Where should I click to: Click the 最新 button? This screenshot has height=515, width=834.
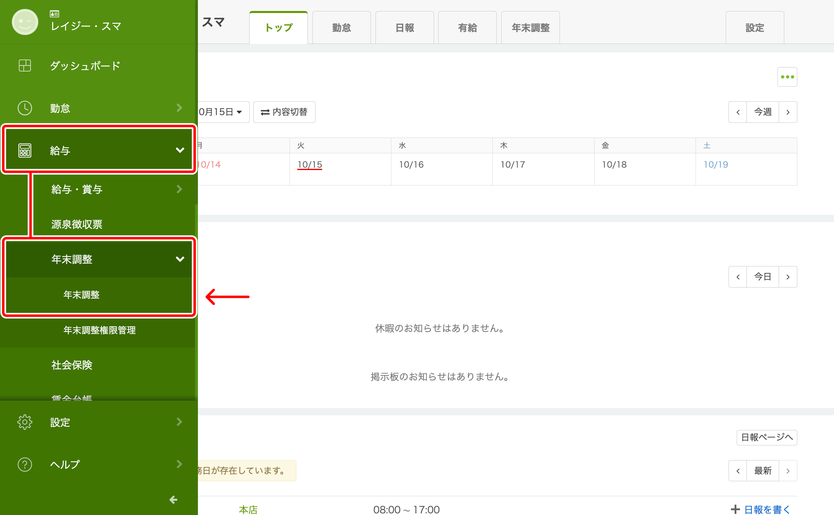[763, 471]
